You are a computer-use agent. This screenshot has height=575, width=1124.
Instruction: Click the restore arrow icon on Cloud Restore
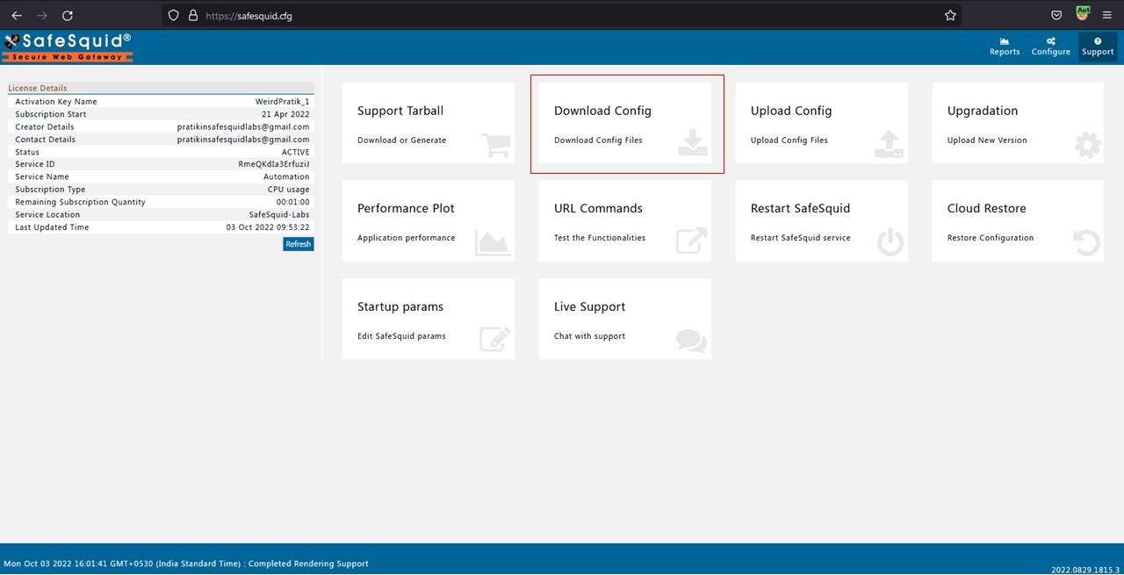tap(1087, 242)
